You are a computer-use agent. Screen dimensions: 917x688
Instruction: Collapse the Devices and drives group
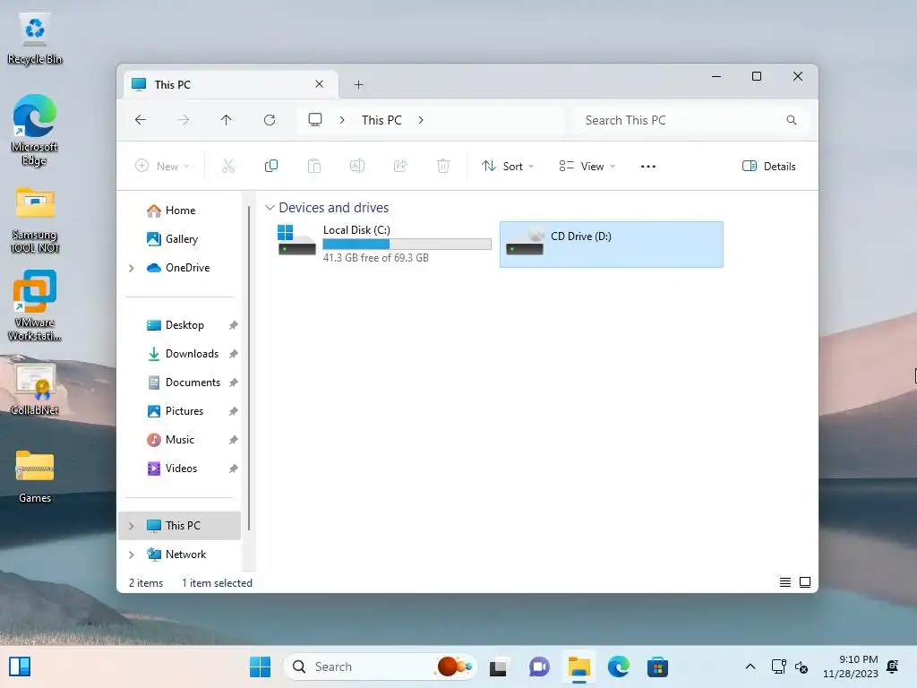270,208
